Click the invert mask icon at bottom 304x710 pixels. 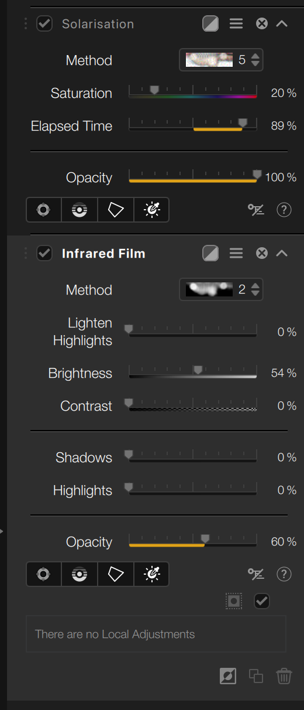tap(229, 675)
